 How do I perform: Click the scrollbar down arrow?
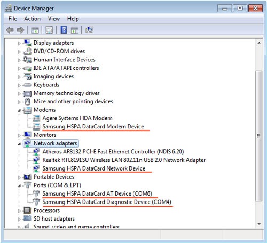[x=259, y=224]
